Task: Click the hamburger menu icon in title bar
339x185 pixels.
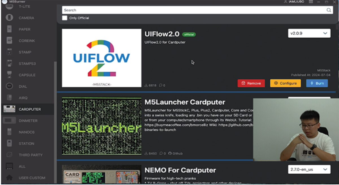Action: [x=311, y=2]
